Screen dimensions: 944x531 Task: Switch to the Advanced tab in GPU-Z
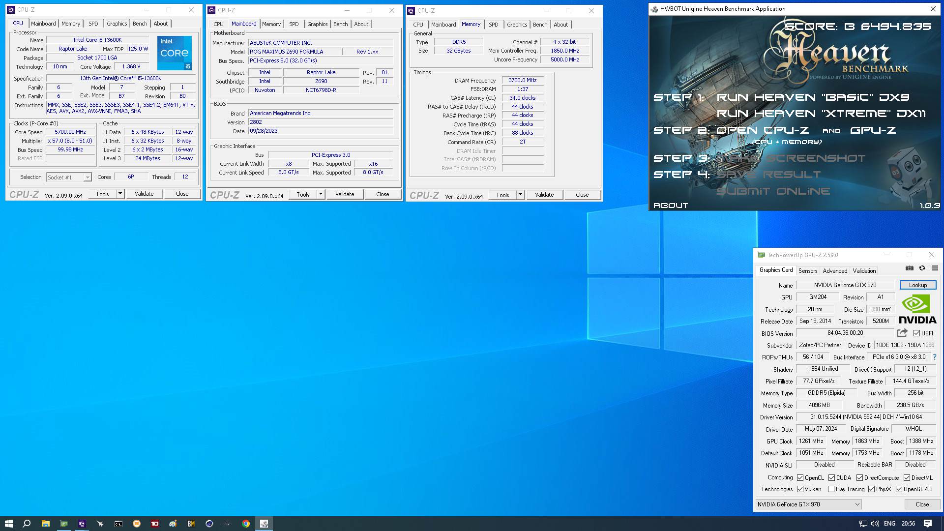coord(835,271)
